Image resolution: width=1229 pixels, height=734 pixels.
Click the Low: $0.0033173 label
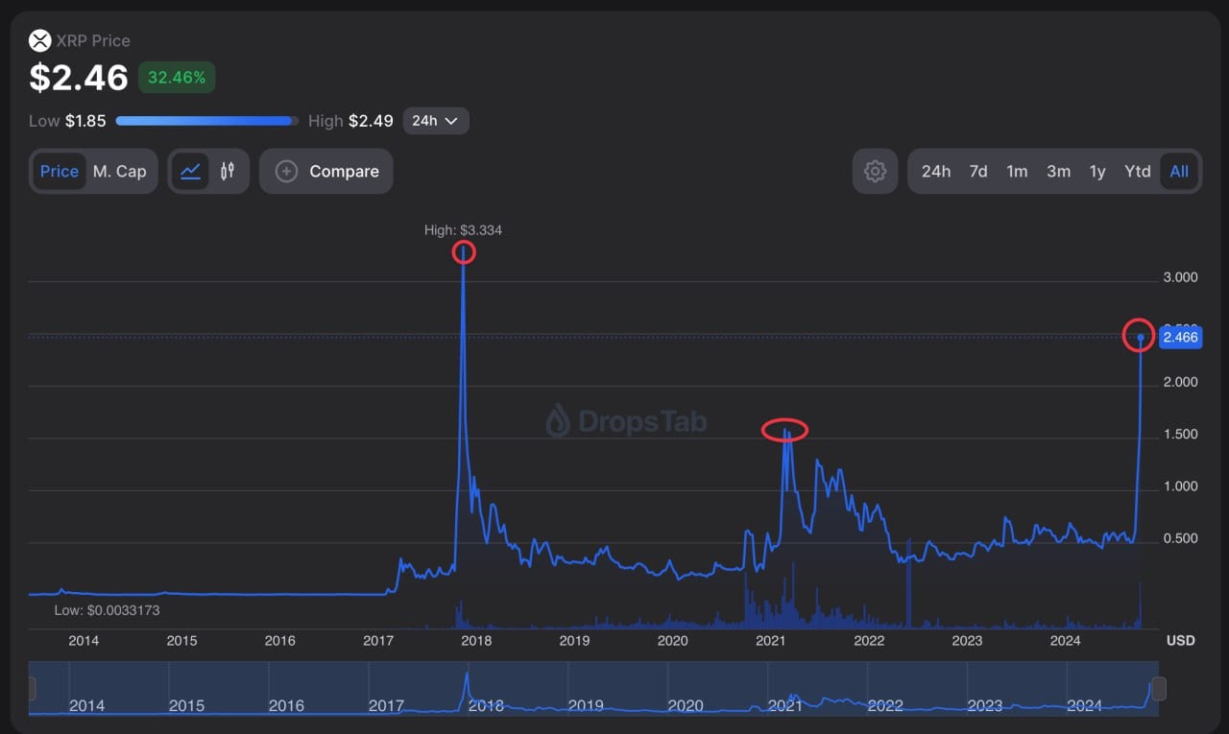coord(107,610)
